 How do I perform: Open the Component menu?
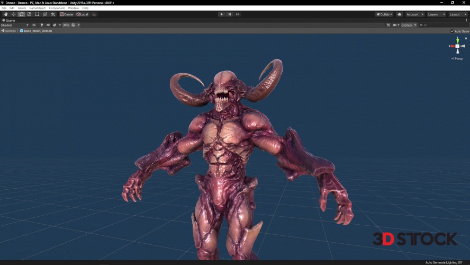[x=57, y=8]
